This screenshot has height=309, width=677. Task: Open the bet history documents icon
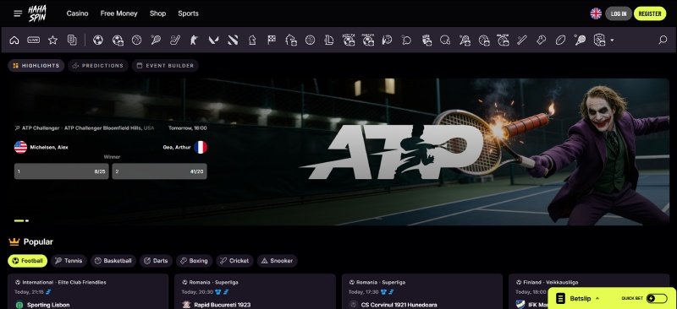tap(72, 40)
